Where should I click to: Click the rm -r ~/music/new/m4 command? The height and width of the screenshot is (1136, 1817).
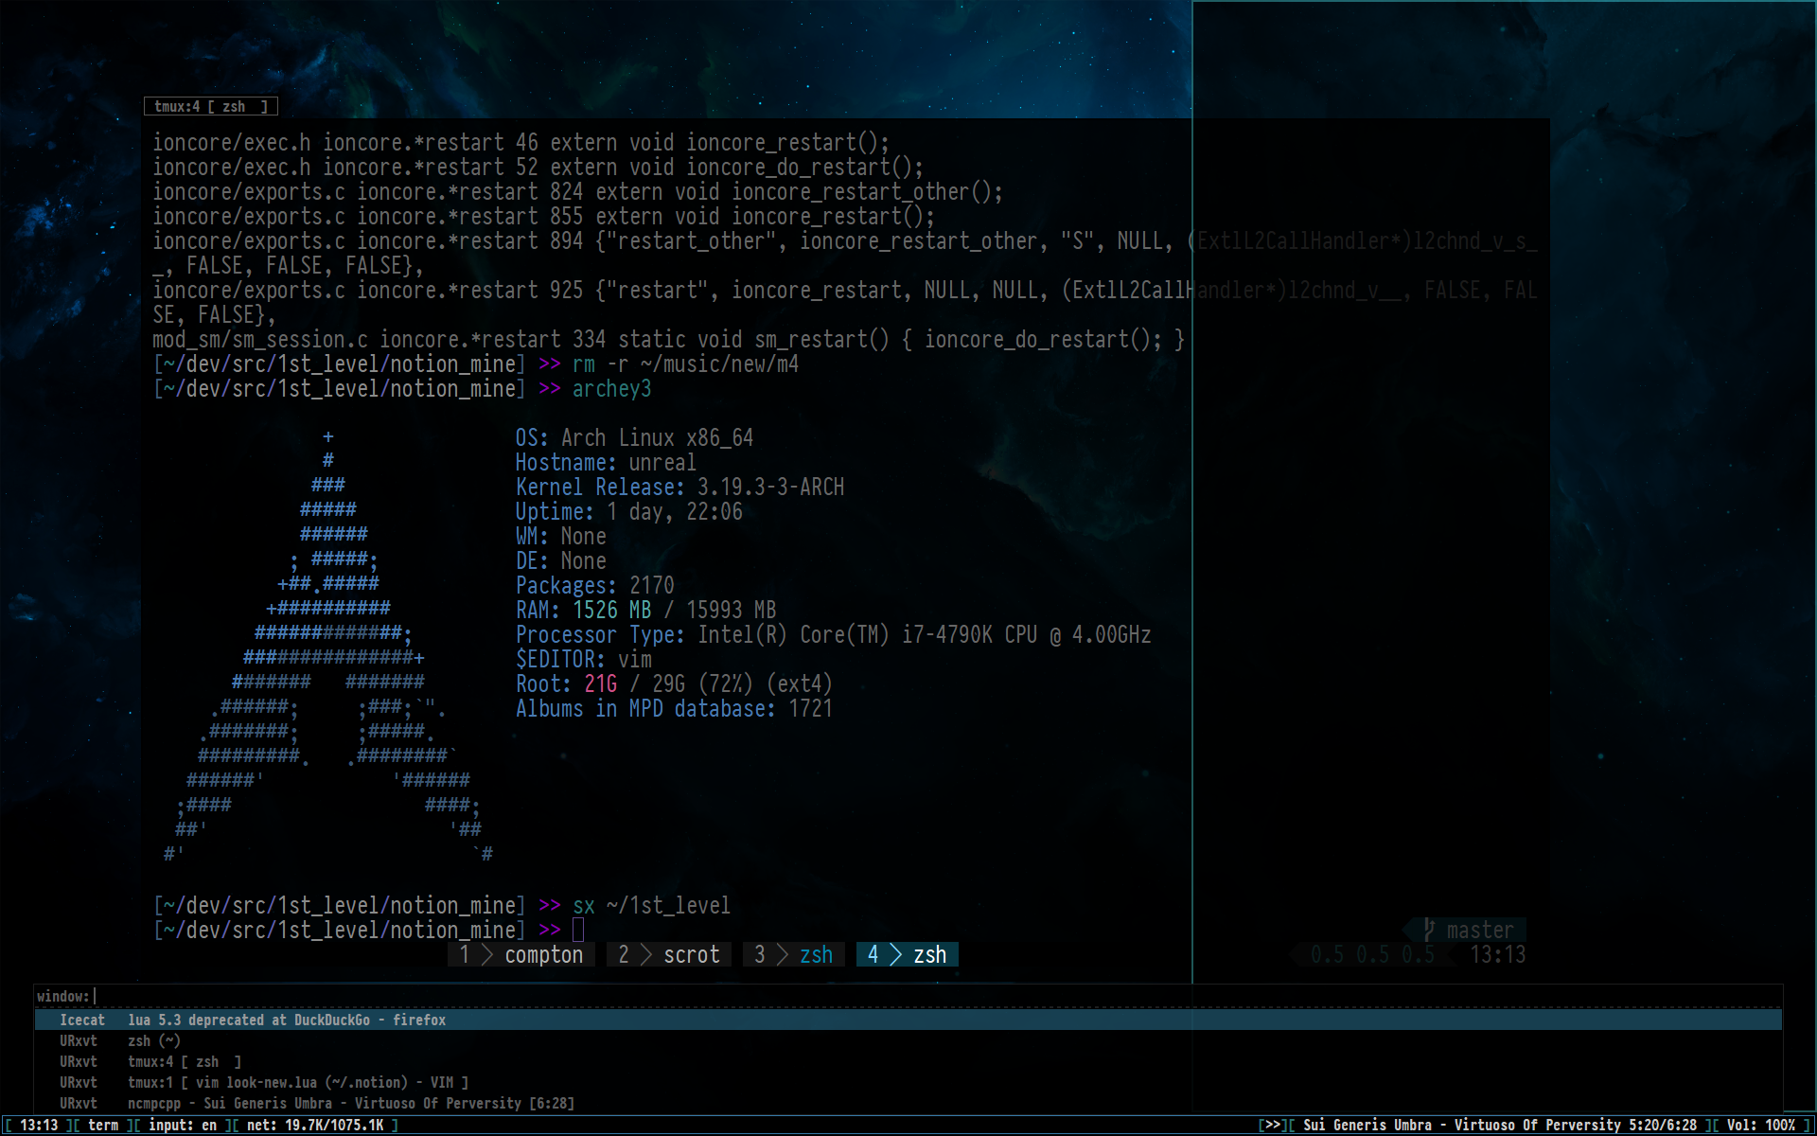click(x=685, y=364)
